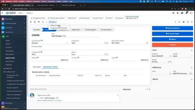Screen dimensions: 195x110
Task: Collapse the Suivi panel
Action: (192, 50)
